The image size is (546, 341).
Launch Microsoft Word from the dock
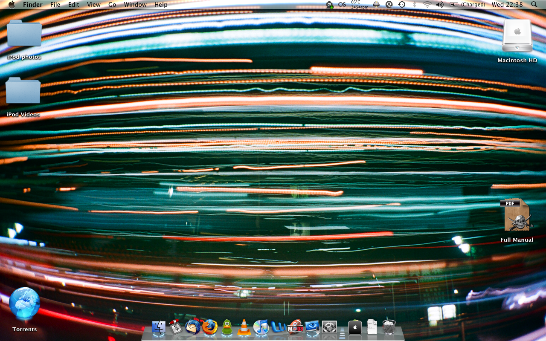278,327
